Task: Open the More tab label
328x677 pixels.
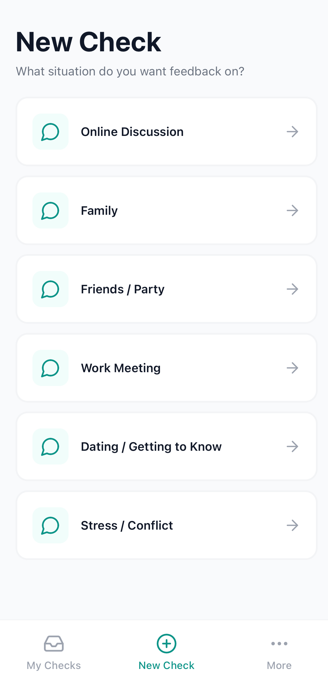Action: click(x=279, y=665)
